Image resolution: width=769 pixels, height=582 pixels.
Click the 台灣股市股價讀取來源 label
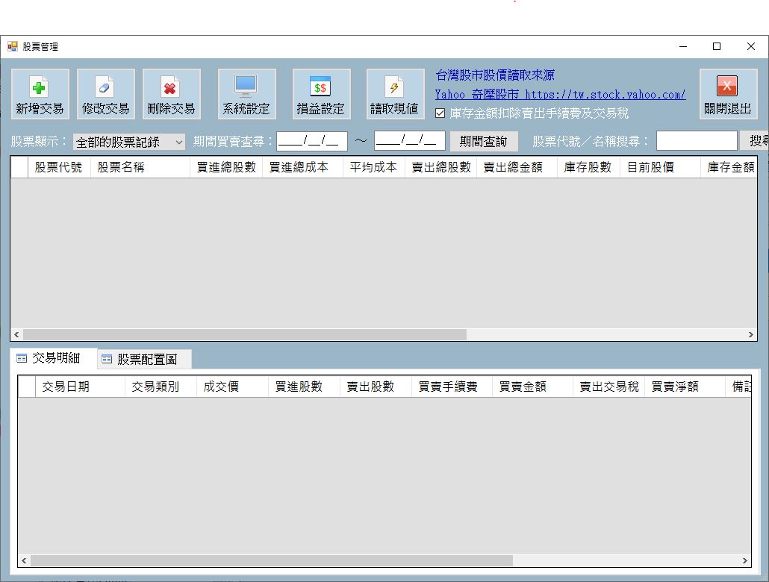coord(495,75)
